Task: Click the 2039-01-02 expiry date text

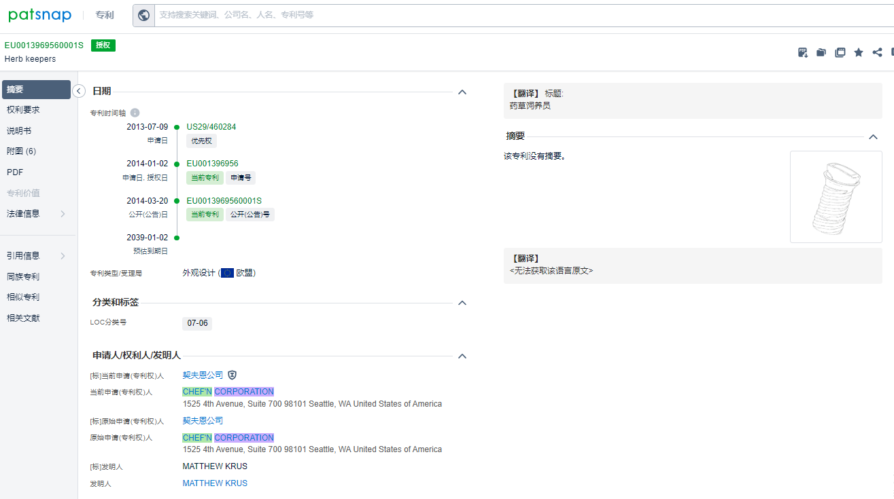Action: 147,238
